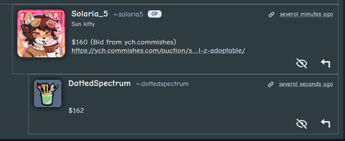The width and height of the screenshot is (345, 141).
Task: Open DottedSpectrum's paintbrush cup avatar
Action: point(48,93)
